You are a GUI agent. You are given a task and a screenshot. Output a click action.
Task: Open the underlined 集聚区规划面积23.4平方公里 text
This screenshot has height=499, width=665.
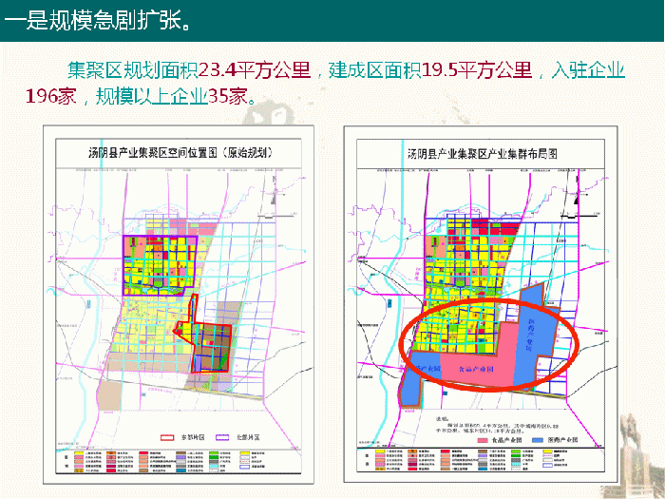(190, 70)
